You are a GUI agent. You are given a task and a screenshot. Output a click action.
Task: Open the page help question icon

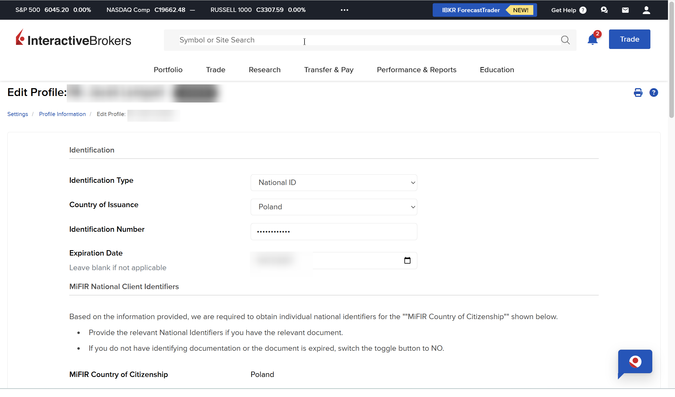tap(654, 92)
